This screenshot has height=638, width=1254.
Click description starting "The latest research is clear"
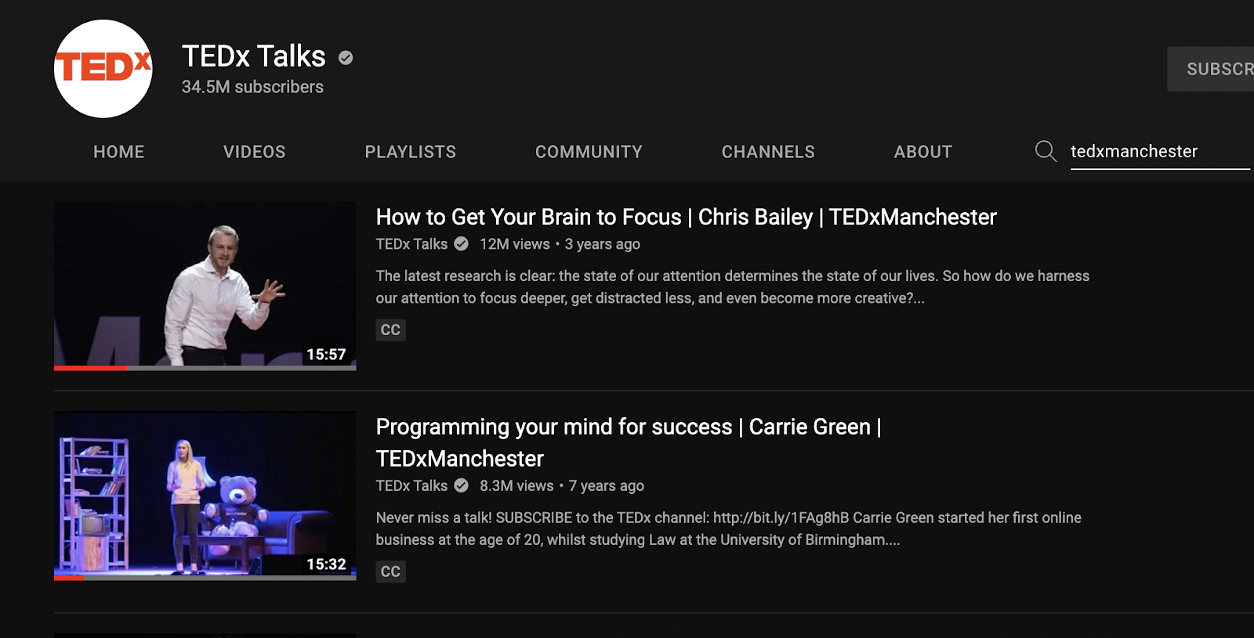733,287
